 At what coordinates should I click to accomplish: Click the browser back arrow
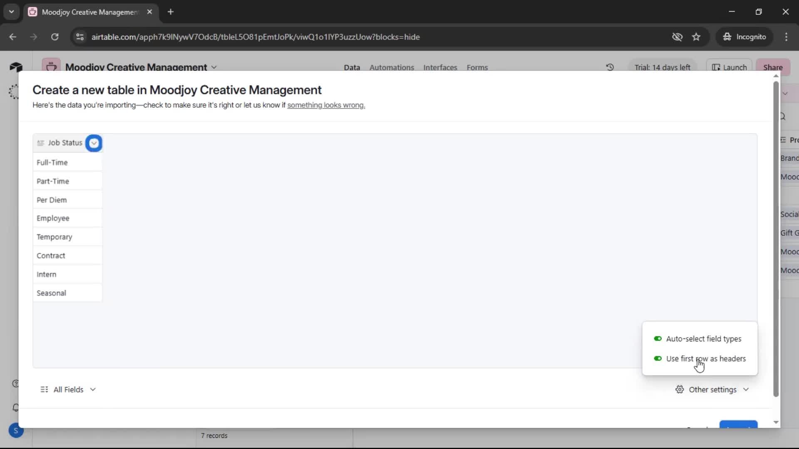(13, 37)
